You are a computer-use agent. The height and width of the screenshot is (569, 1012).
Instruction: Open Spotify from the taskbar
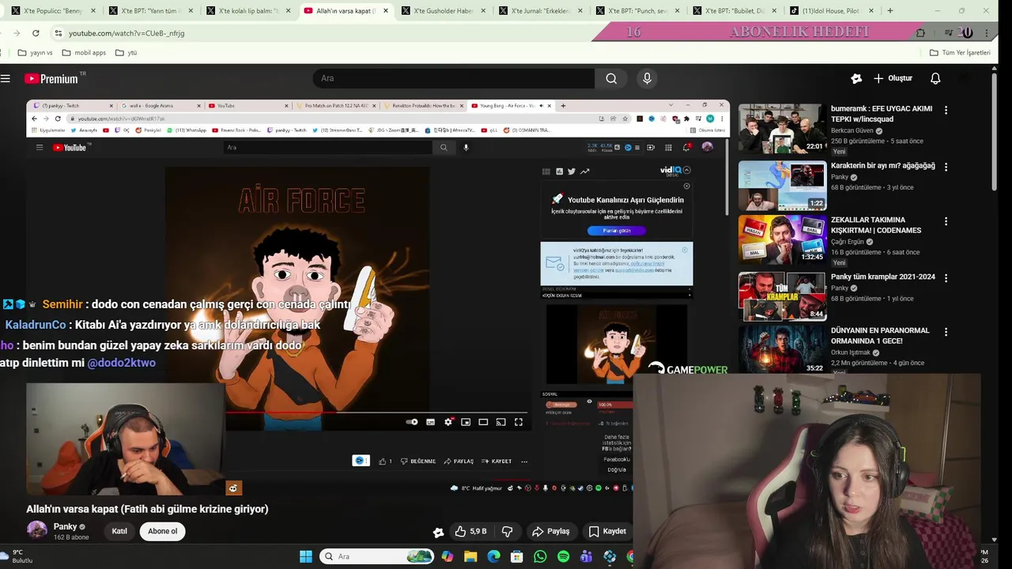click(x=563, y=556)
